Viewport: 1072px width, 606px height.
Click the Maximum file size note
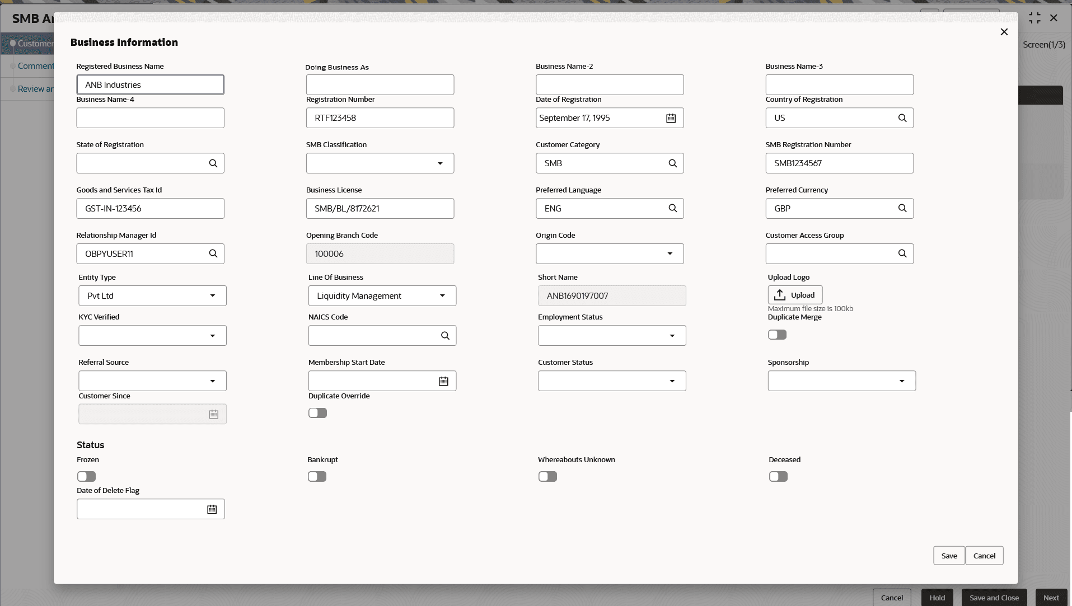point(810,309)
